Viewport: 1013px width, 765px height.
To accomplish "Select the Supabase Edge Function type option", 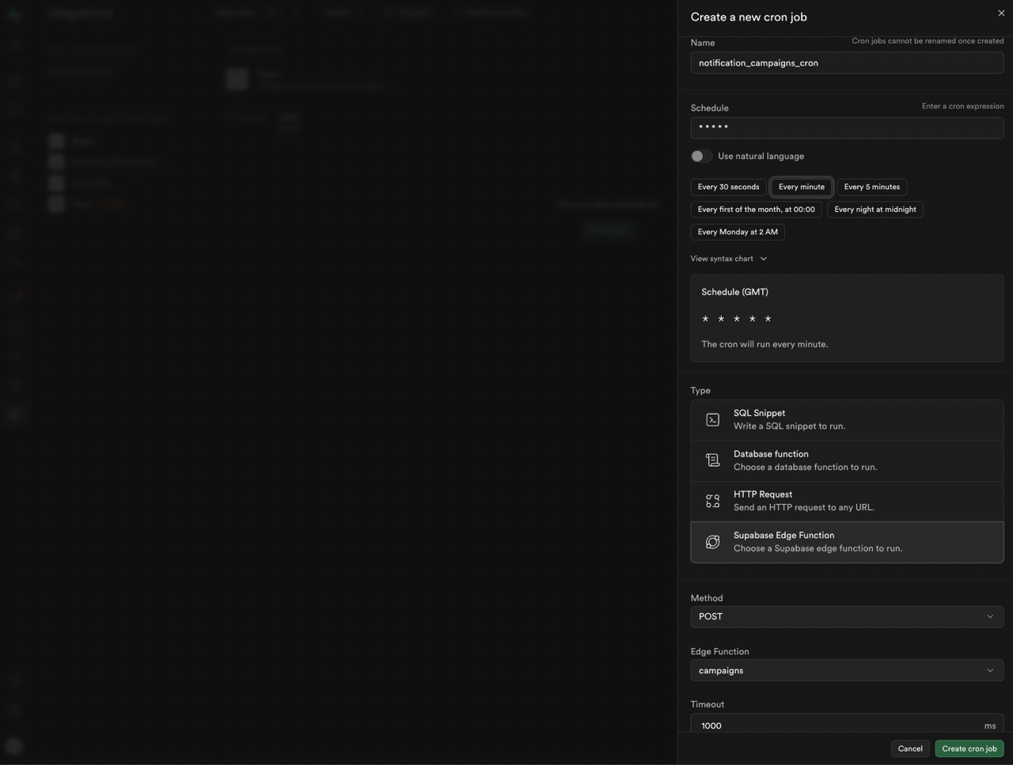I will 847,542.
